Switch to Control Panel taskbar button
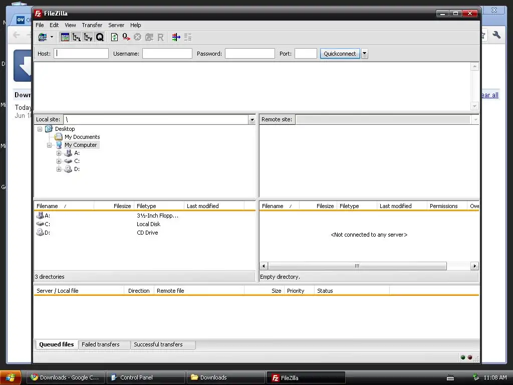Viewport: 513px width, 385px height. pos(146,377)
